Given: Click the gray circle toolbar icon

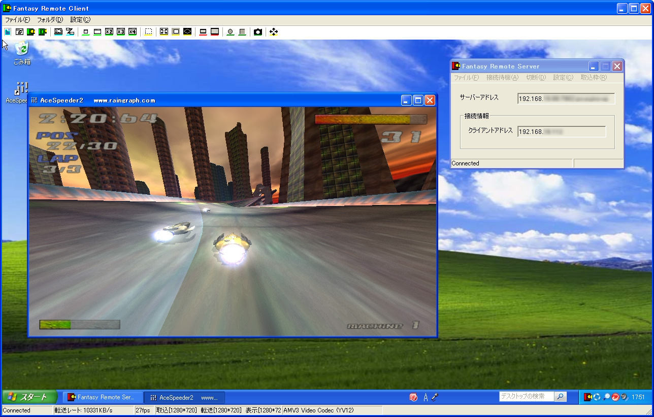Looking at the screenshot, I should (x=231, y=32).
